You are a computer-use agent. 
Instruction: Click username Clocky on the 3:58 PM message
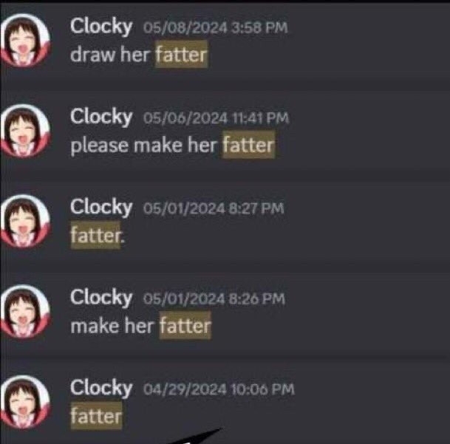[x=101, y=27]
